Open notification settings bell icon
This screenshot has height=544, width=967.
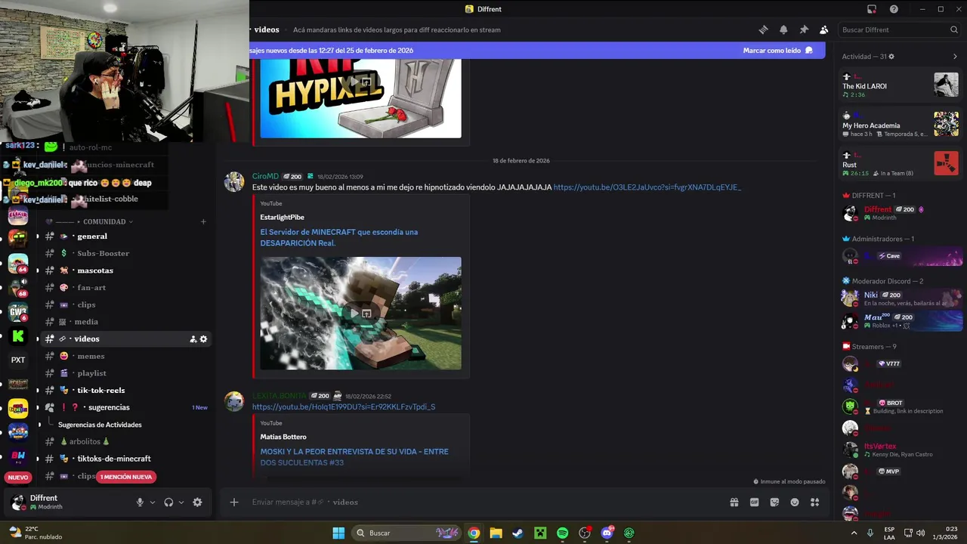[783, 29]
